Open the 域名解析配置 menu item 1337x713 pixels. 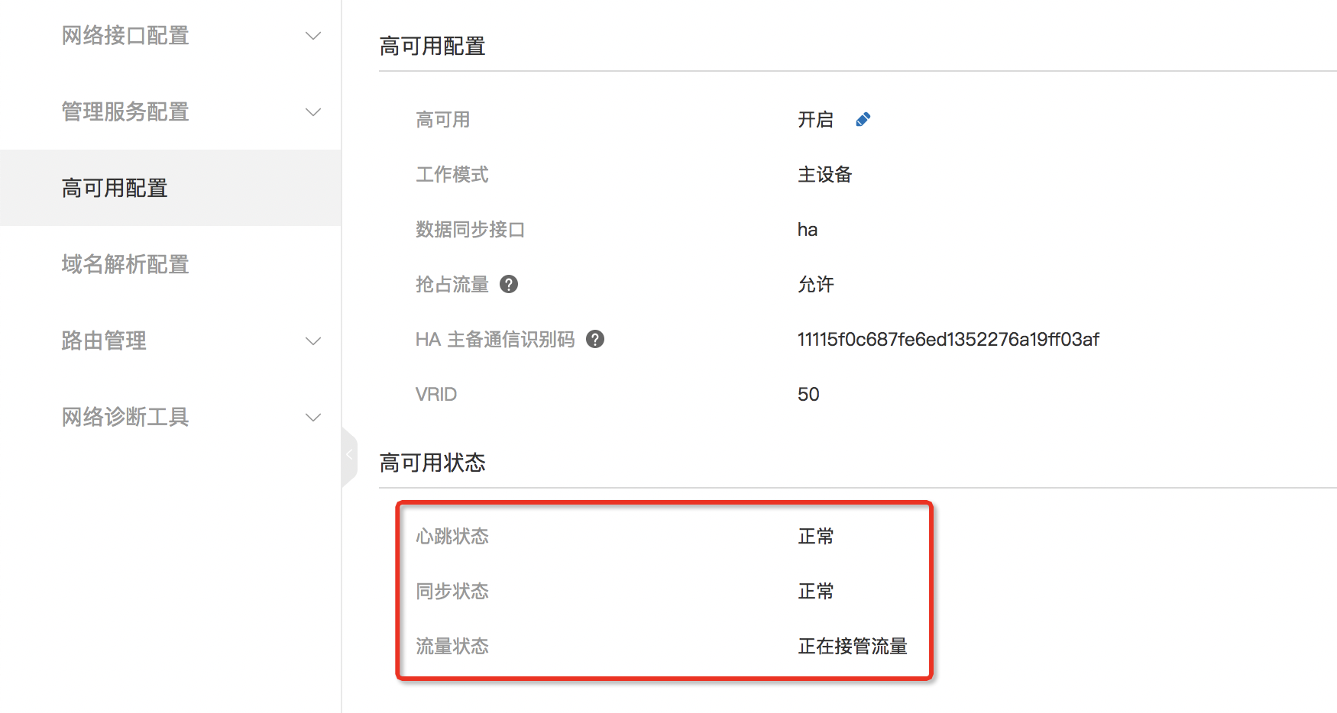125,264
